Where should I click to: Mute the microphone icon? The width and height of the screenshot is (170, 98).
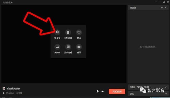pyautogui.click(x=98, y=91)
